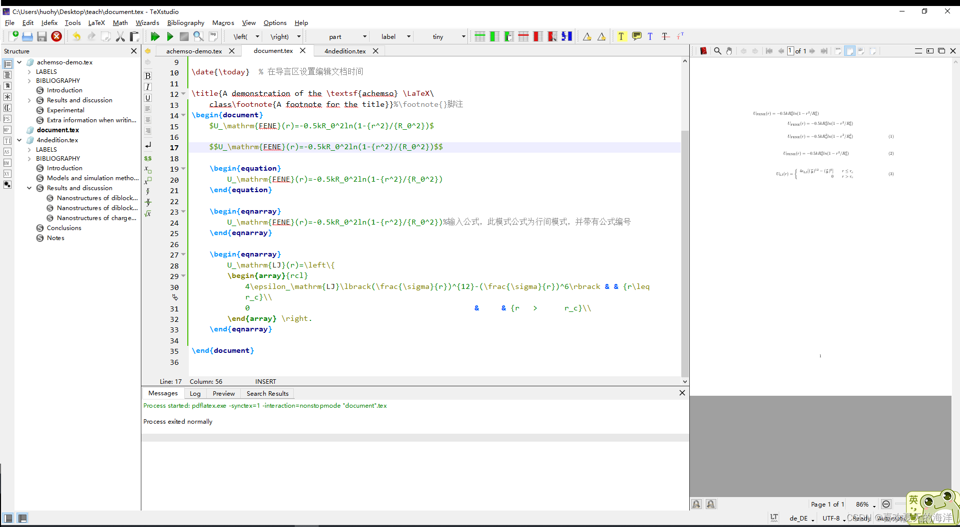Viewport: 960px width, 527px height.
Task: Click the de_DE language selector in status bar
Action: (801, 519)
